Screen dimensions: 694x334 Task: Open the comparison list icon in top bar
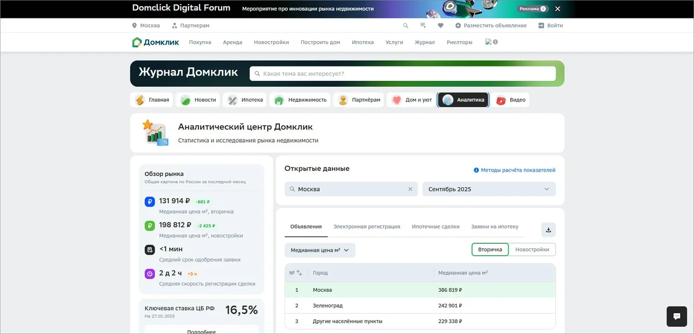(x=423, y=25)
